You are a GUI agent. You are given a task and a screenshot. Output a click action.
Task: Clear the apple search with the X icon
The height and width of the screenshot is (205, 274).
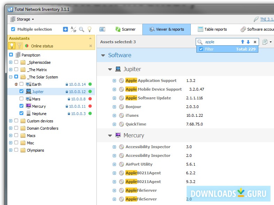255,42
